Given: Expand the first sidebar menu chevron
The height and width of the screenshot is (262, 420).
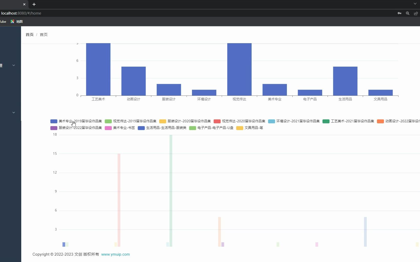Looking at the screenshot, I should (14, 65).
